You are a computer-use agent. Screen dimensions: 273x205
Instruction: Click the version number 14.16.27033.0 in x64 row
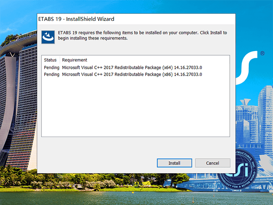tap(188, 67)
